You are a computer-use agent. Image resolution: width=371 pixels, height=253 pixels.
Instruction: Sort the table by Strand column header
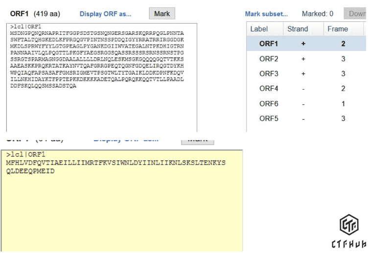(x=298, y=29)
